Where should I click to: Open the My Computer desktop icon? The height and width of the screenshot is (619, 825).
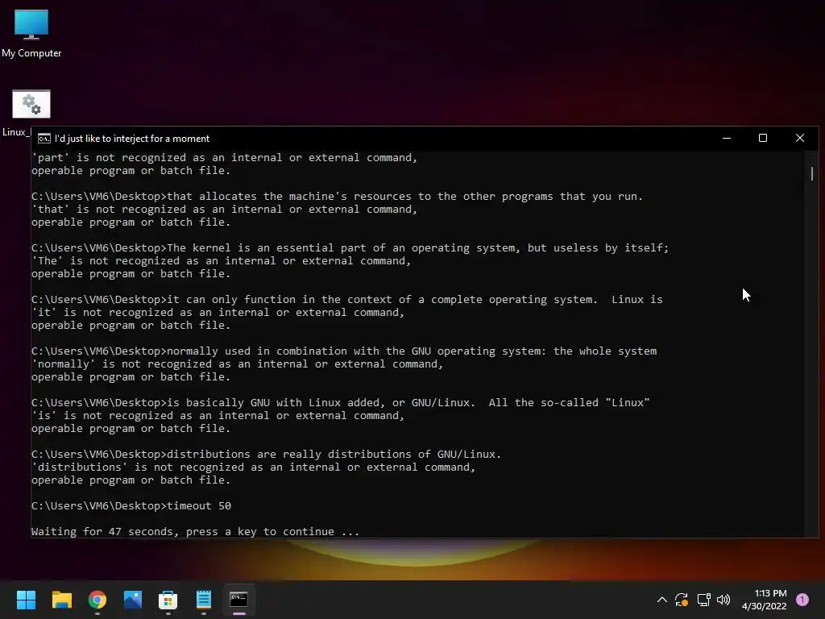[x=31, y=33]
